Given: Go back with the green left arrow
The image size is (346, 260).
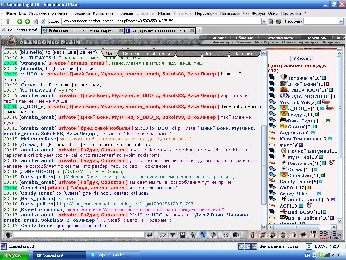Looking at the screenshot, I should [20, 21].
